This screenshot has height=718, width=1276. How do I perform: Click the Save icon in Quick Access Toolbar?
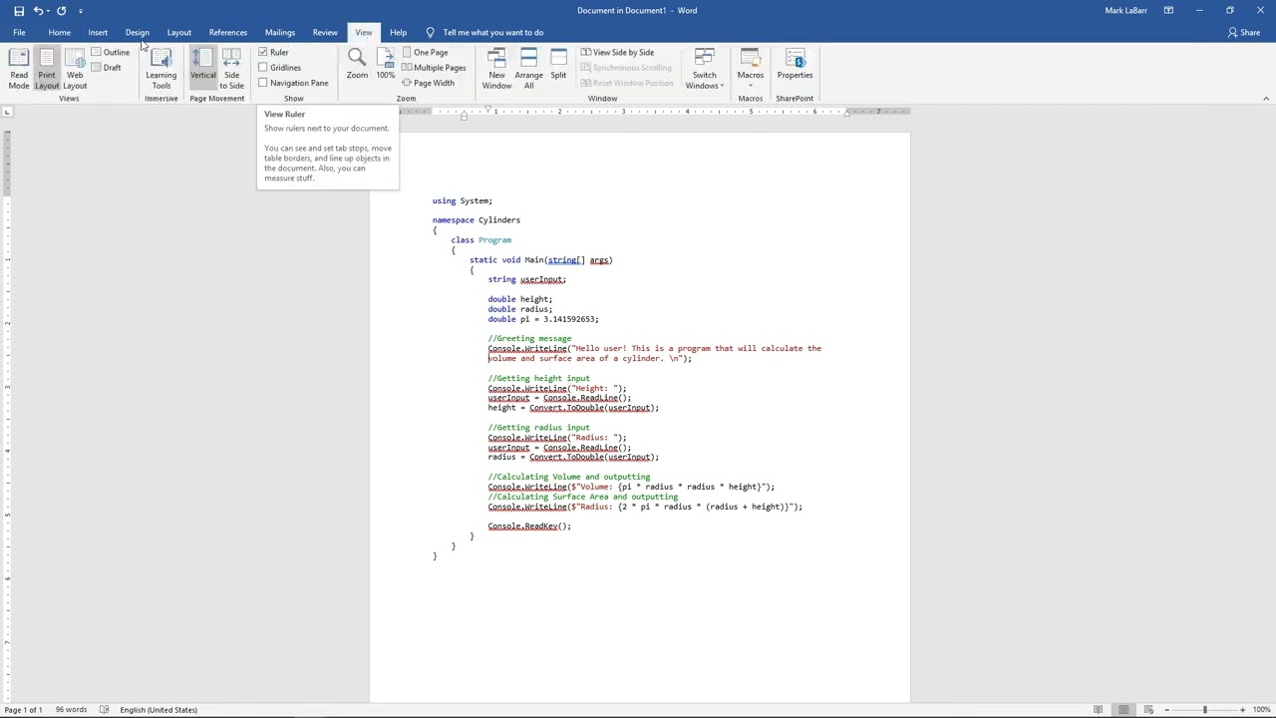(19, 10)
